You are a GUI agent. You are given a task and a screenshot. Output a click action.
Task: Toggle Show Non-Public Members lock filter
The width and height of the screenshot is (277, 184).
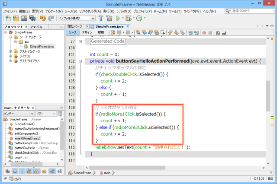[29, 171]
